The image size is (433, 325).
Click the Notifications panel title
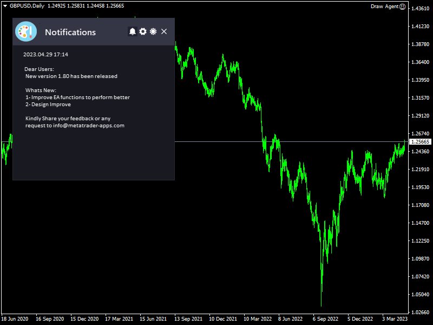[70, 32]
